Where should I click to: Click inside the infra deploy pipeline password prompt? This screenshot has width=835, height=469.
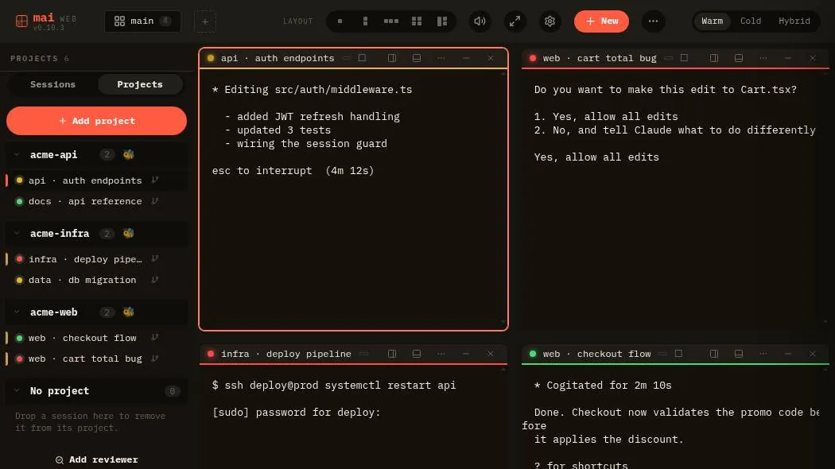296,412
